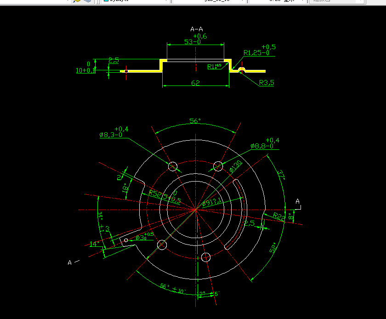
Task: Select the "18°" angle dimension text
Action: (125, 188)
